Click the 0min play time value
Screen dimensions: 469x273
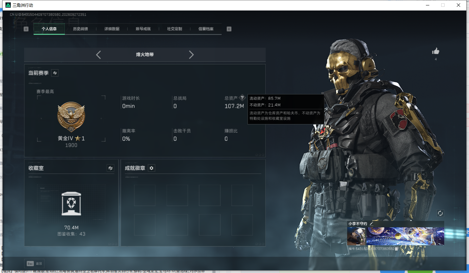pyautogui.click(x=129, y=106)
